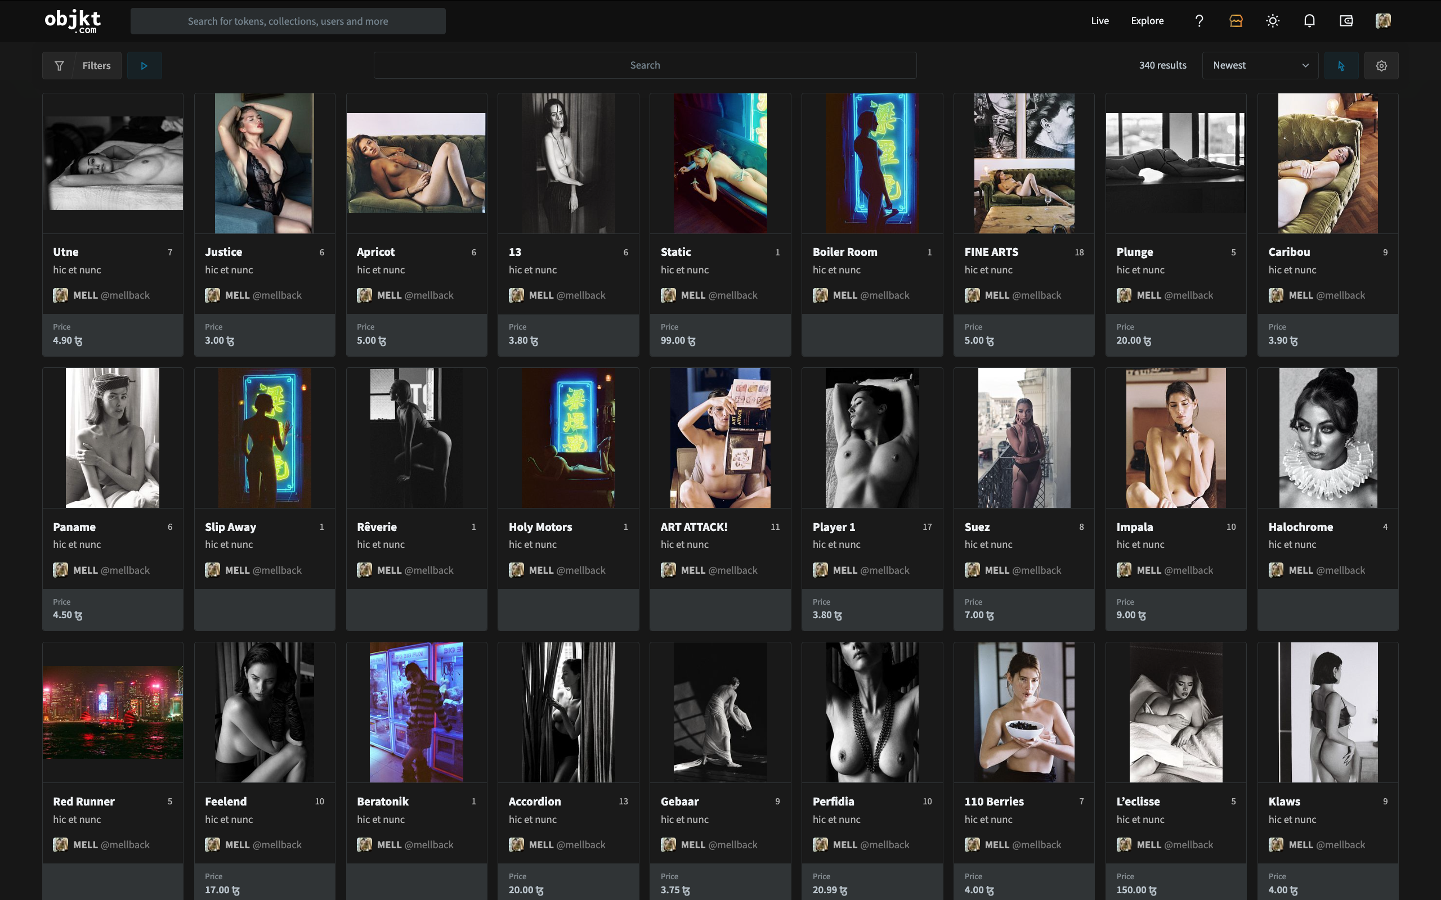The height and width of the screenshot is (900, 1441).
Task: Click the objkt.com logo
Action: click(x=73, y=21)
